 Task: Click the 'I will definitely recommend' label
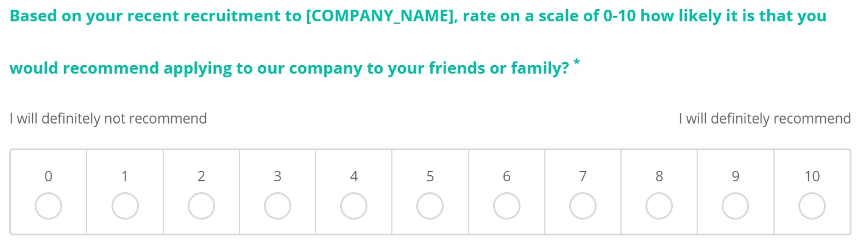(x=765, y=119)
